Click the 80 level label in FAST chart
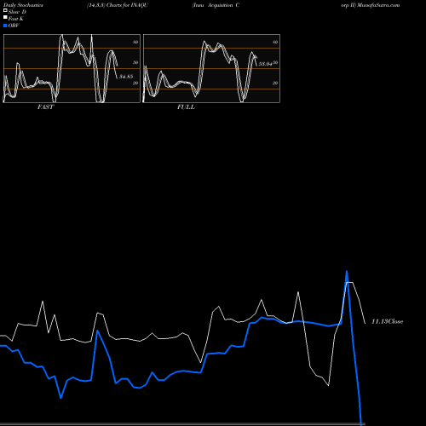Screen dimensions: 426x426 (135, 42)
